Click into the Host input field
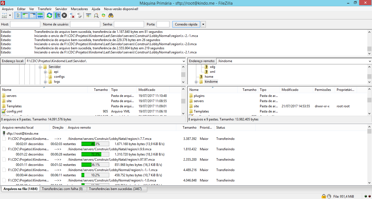 tap(25, 24)
